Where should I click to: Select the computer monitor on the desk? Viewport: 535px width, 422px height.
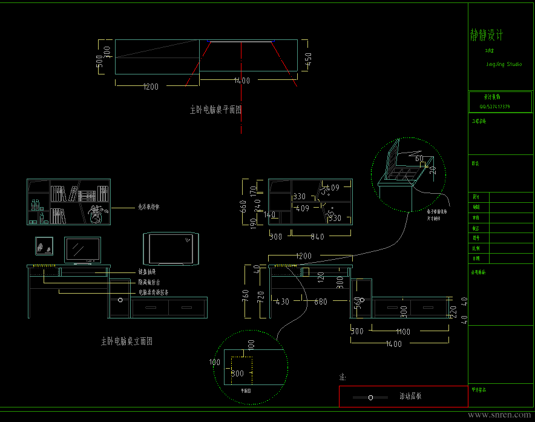pos(82,251)
